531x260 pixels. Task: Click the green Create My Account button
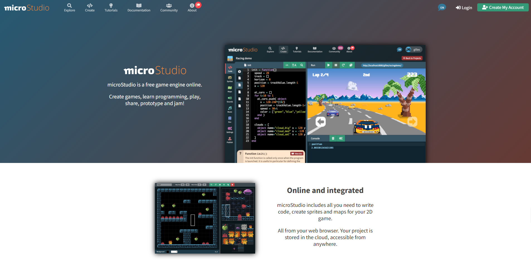503,8
